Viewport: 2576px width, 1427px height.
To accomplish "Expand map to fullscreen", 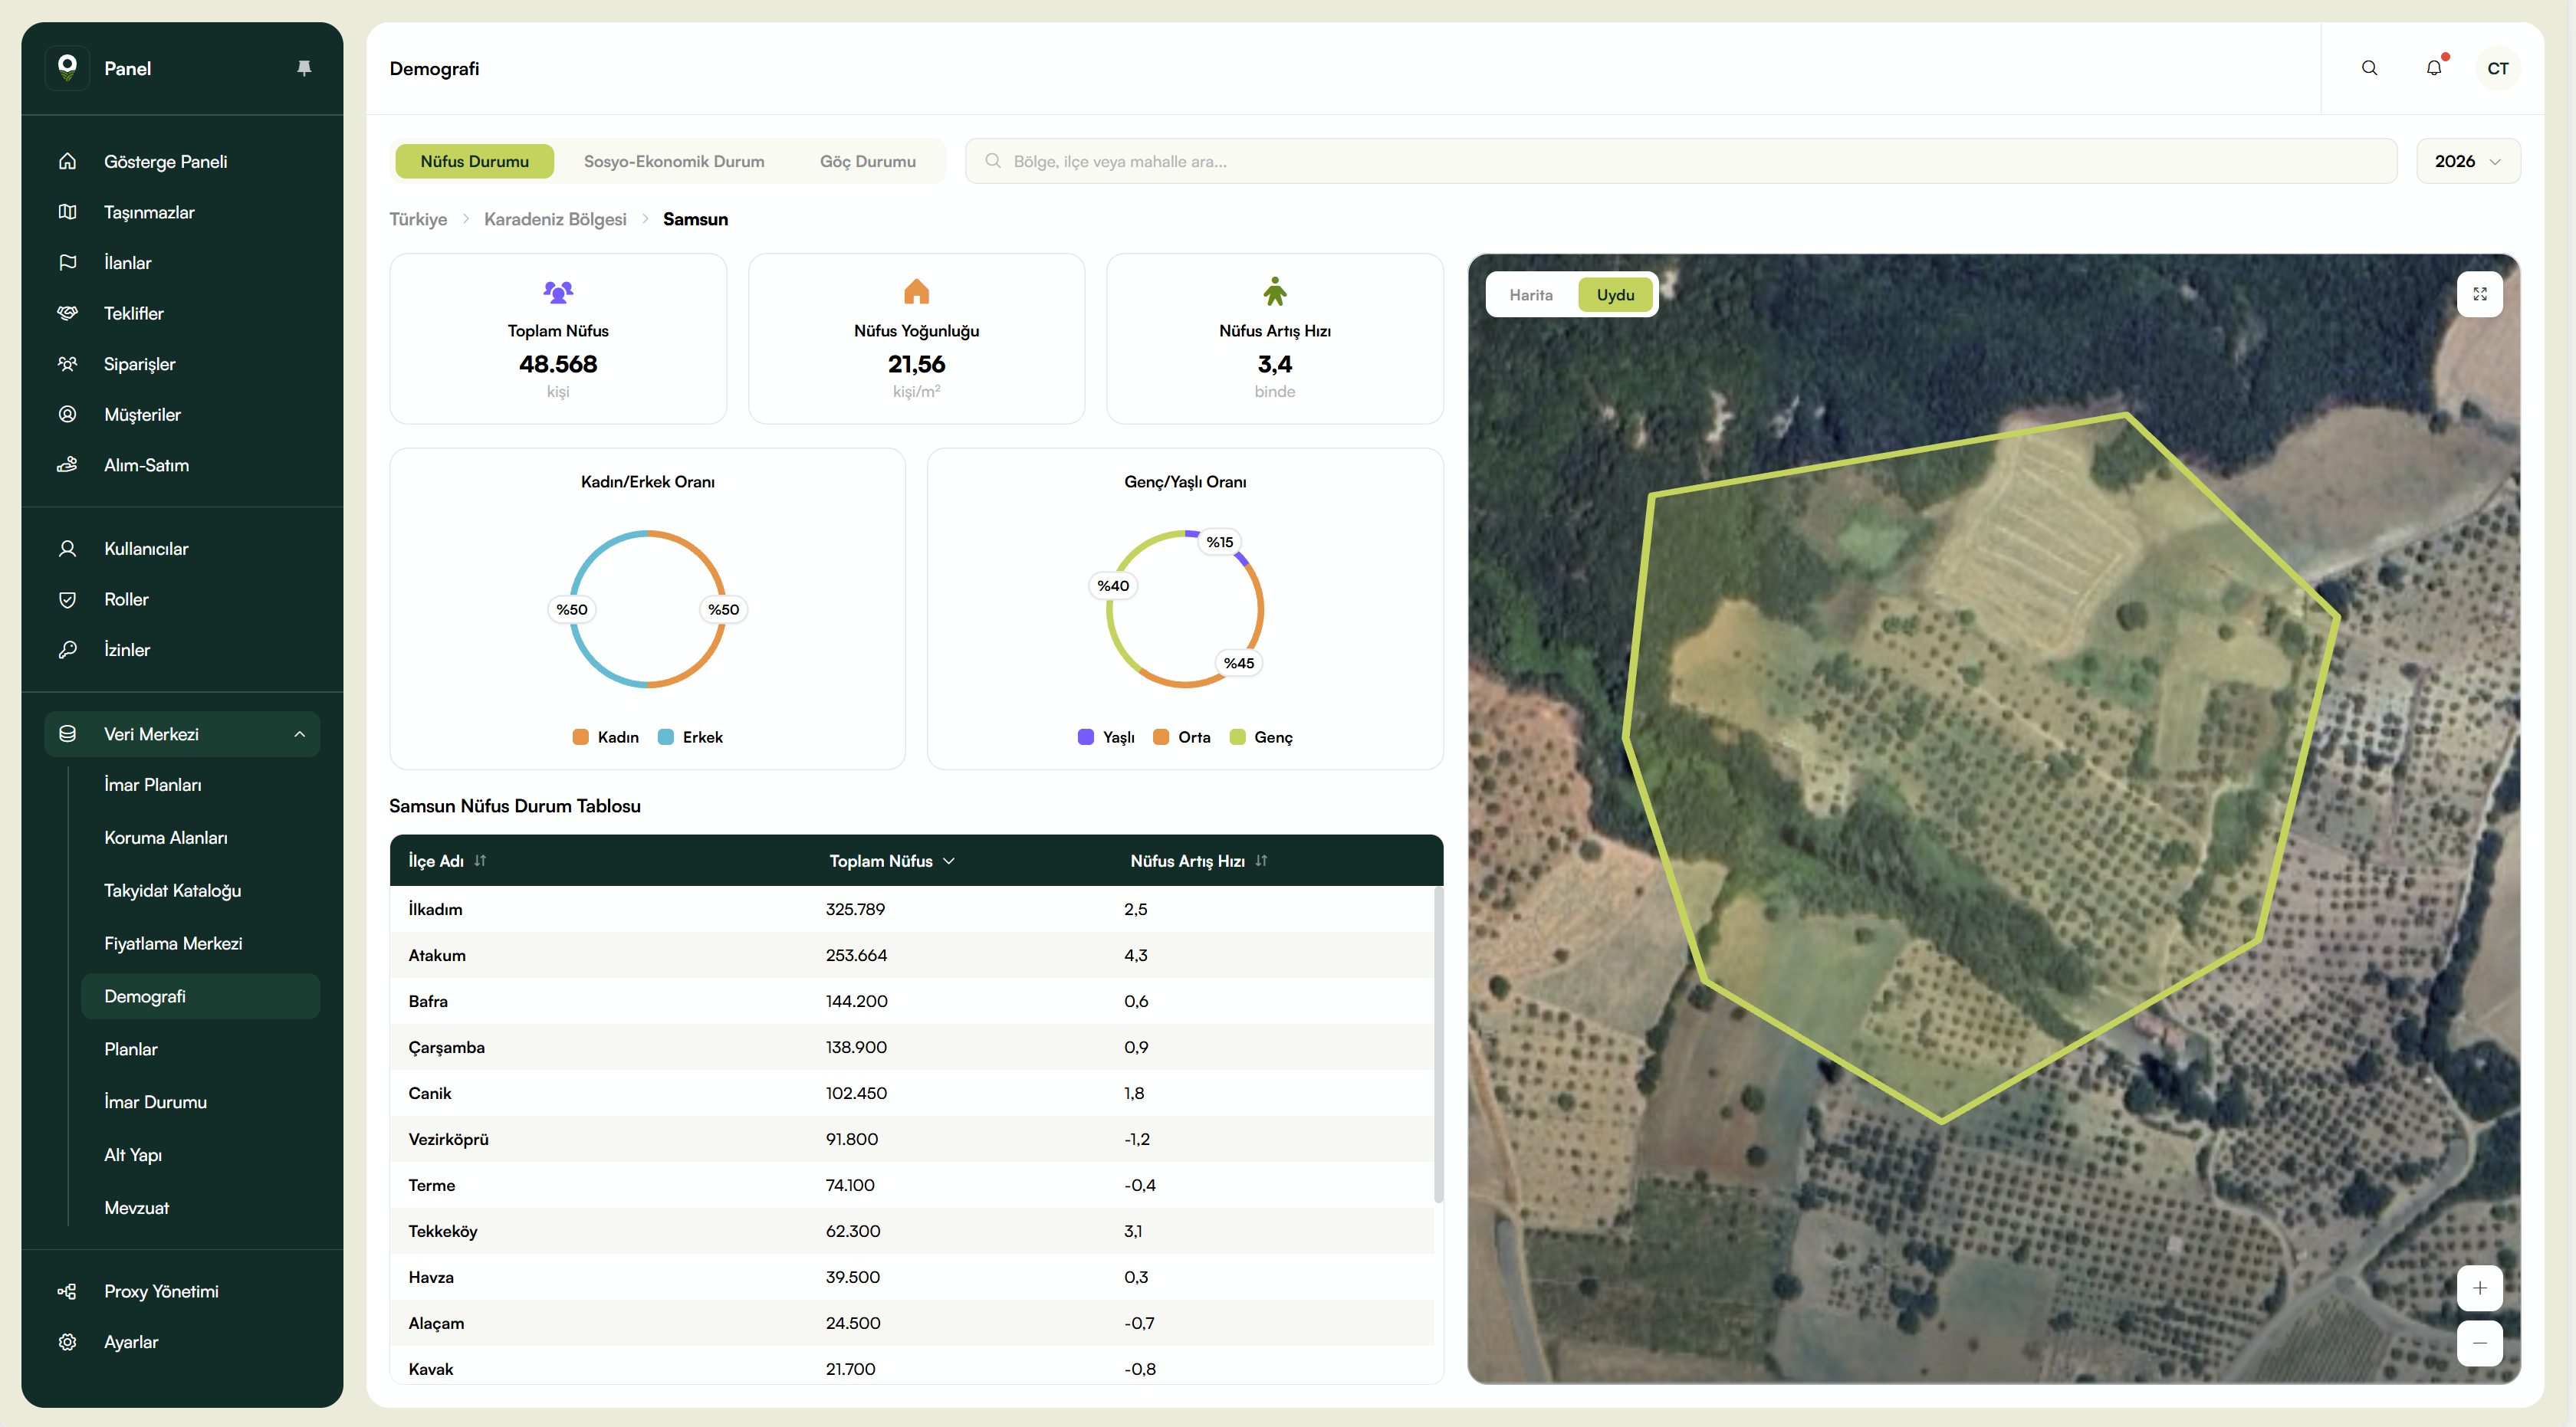I will tap(2479, 294).
